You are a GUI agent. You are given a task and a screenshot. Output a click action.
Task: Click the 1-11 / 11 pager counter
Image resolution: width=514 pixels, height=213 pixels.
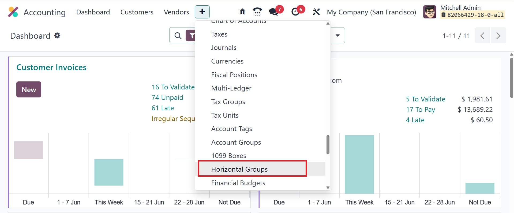click(x=456, y=36)
